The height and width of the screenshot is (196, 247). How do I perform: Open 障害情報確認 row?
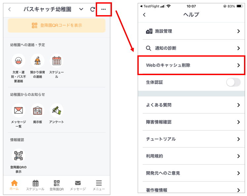click(x=191, y=122)
